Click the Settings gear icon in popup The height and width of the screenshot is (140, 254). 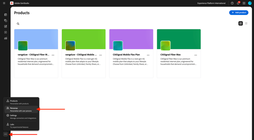coord(7,115)
